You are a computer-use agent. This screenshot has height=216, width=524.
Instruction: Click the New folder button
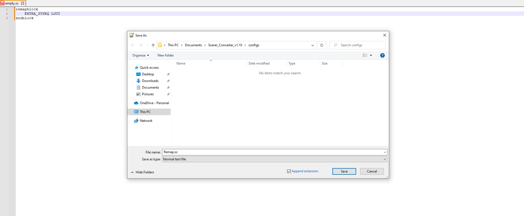(166, 55)
